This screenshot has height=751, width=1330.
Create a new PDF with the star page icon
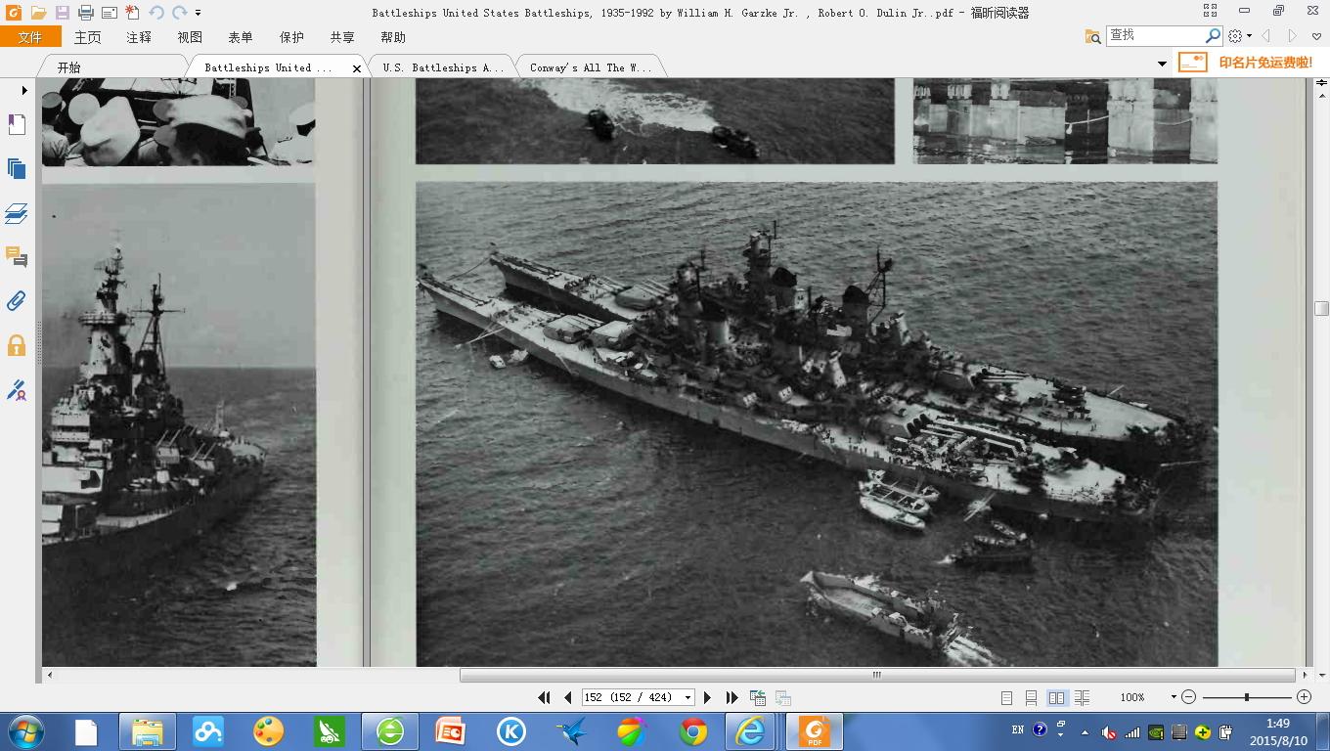tap(132, 13)
